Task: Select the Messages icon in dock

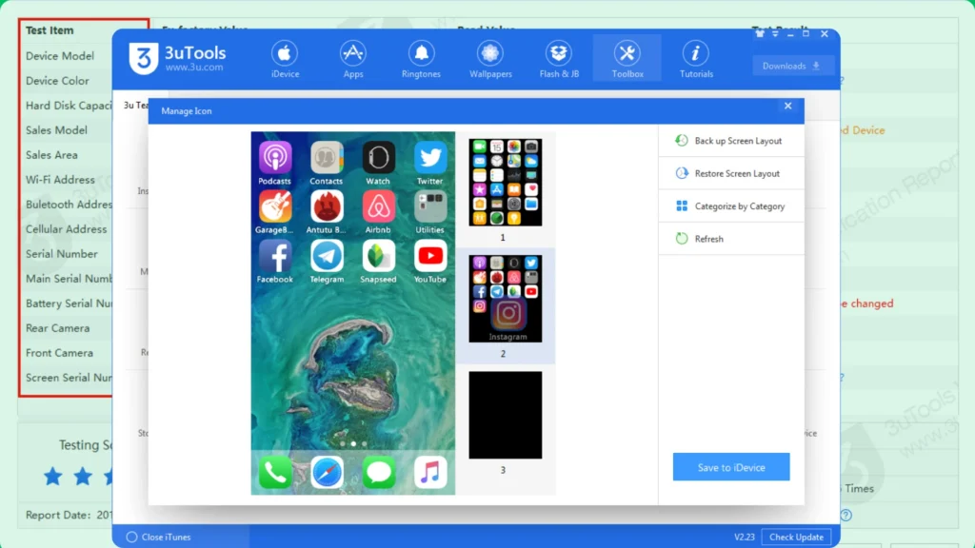Action: 378,472
